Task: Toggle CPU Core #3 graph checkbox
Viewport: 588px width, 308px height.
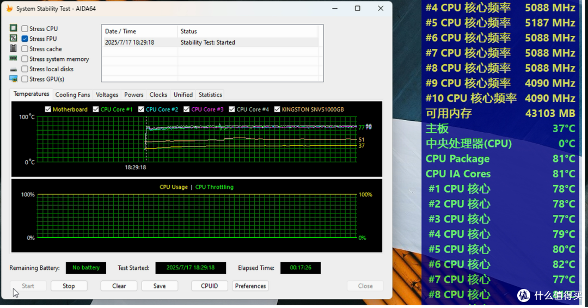Action: point(187,109)
